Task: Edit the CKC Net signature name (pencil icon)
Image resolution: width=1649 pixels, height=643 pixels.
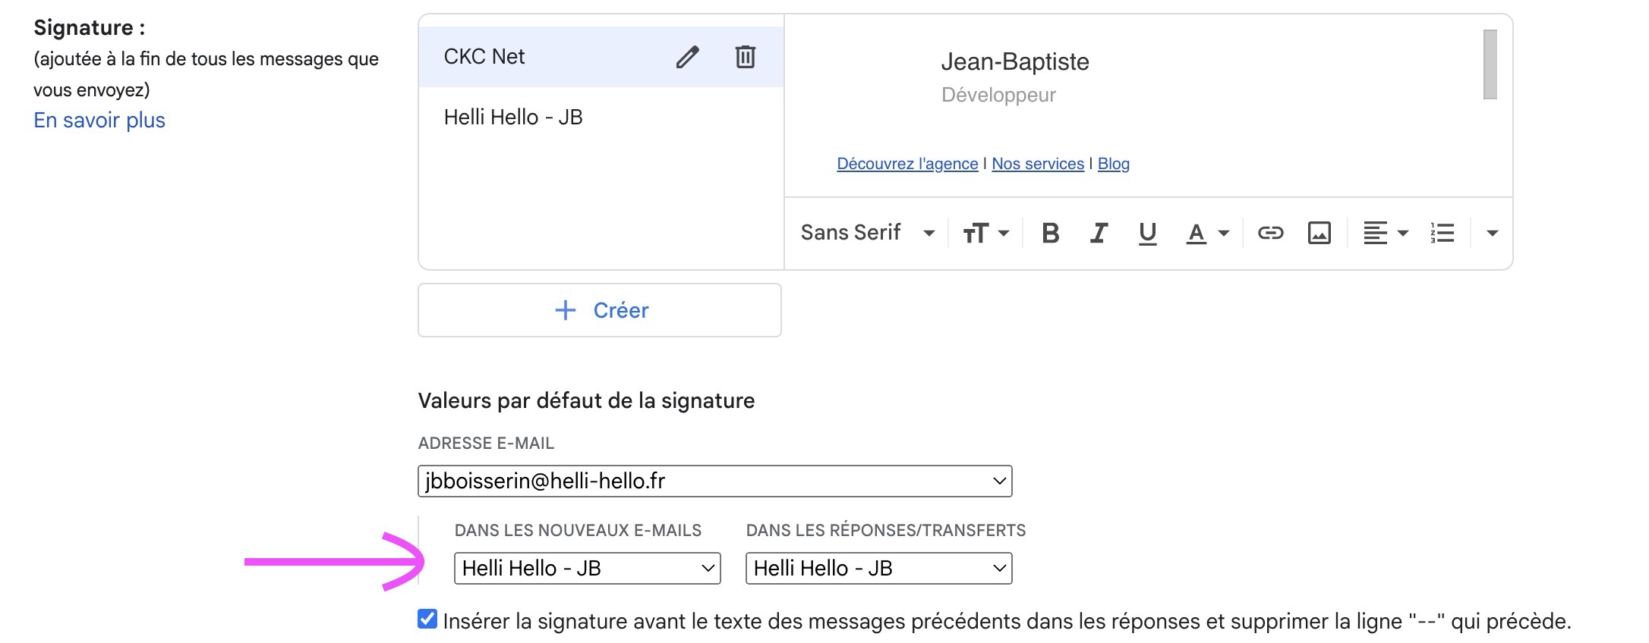Action: pos(687,57)
